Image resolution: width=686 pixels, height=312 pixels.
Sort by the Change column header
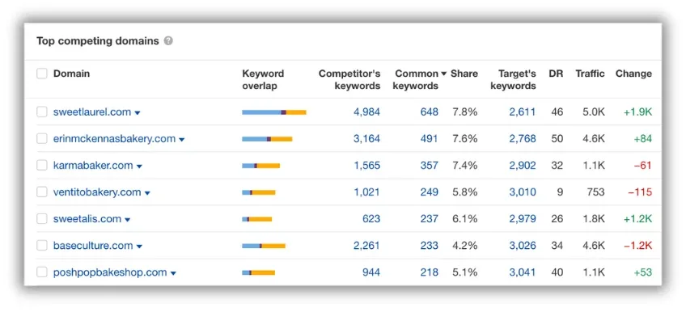tap(633, 74)
